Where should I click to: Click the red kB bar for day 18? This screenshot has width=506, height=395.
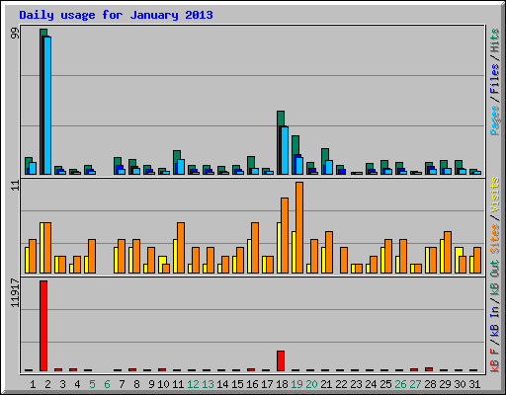281,360
